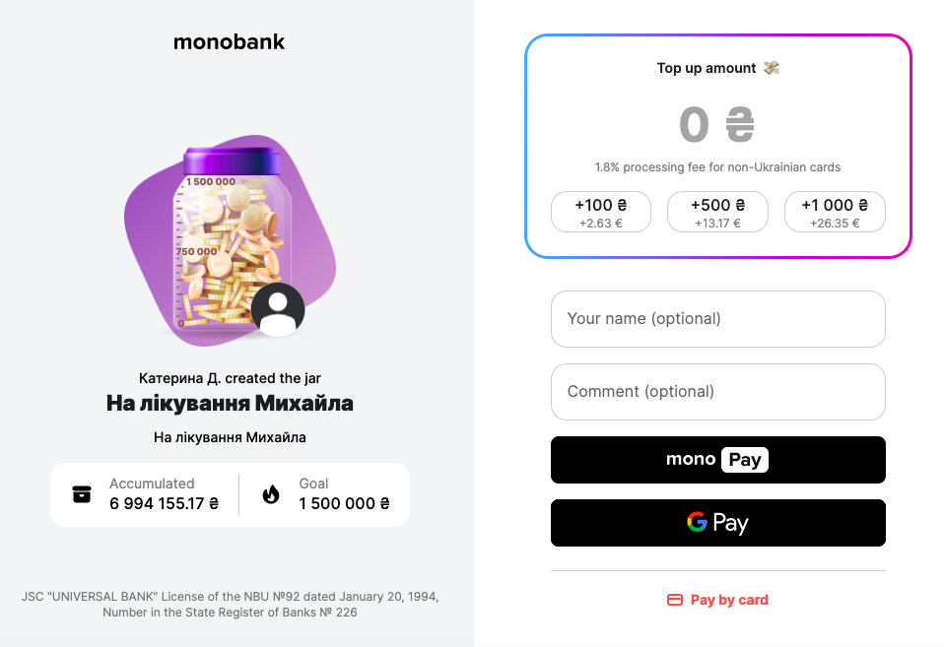
Task: Click the Comment (optional) field
Action: tap(718, 392)
